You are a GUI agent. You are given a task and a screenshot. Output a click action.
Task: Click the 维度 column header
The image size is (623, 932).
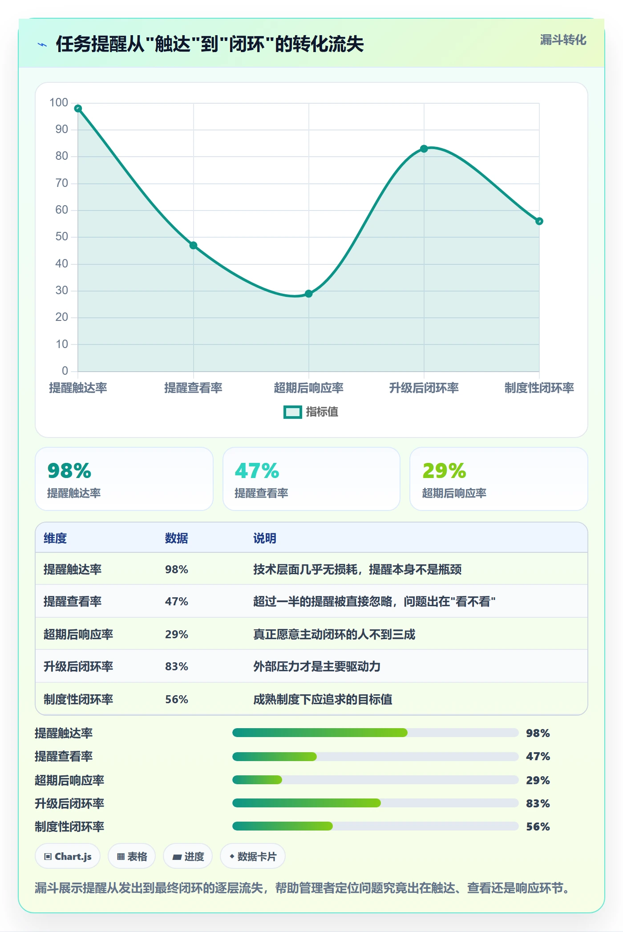tap(55, 538)
